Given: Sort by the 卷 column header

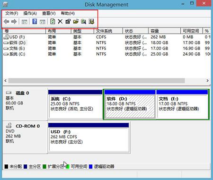Looking at the screenshot, I should [x=24, y=31].
